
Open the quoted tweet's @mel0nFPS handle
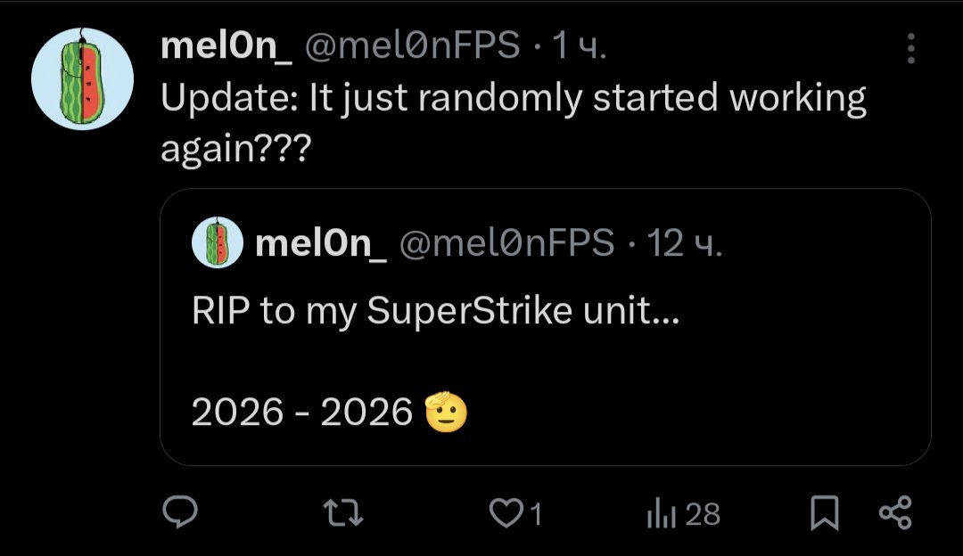(x=506, y=243)
